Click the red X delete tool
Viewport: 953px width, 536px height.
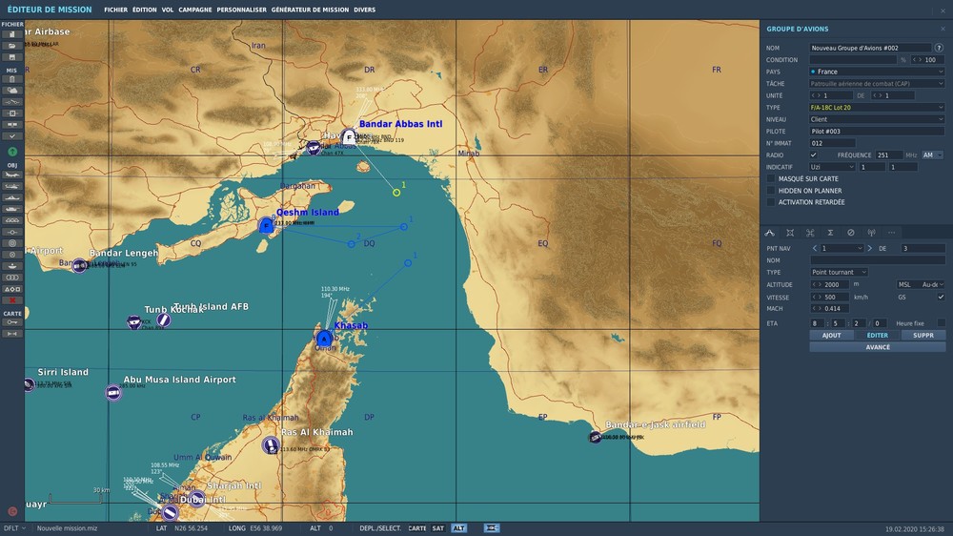12,300
